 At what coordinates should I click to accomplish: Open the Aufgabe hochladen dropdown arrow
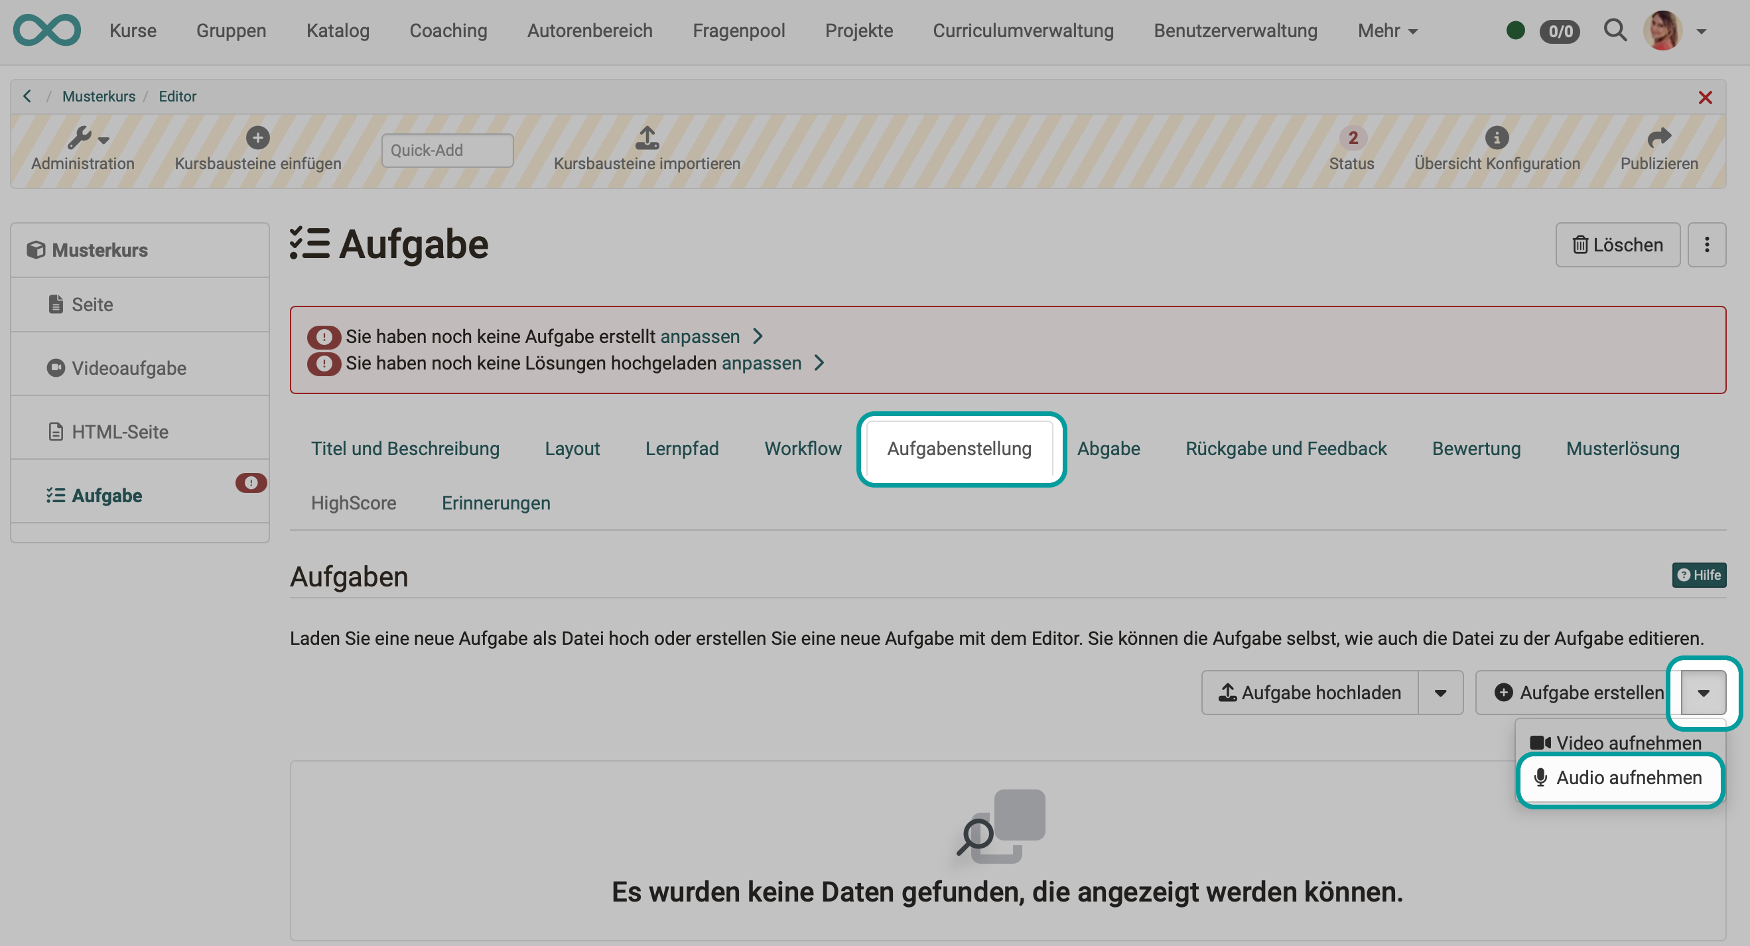[x=1441, y=693]
